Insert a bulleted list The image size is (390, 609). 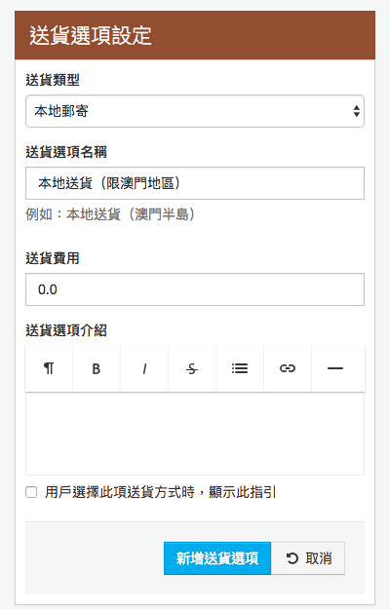pyautogui.click(x=240, y=368)
